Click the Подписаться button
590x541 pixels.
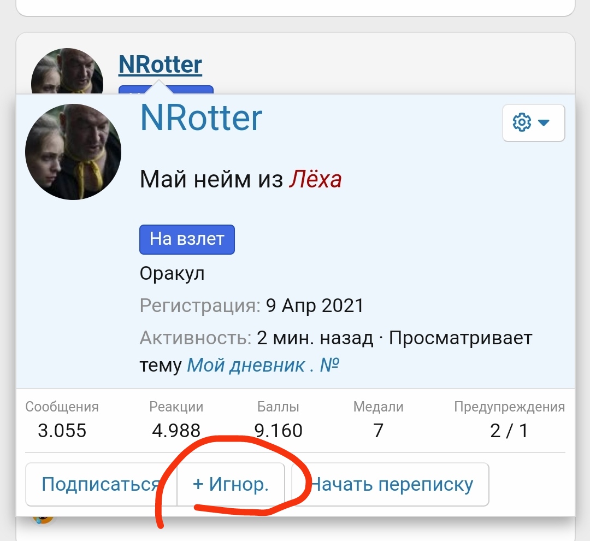(x=101, y=484)
